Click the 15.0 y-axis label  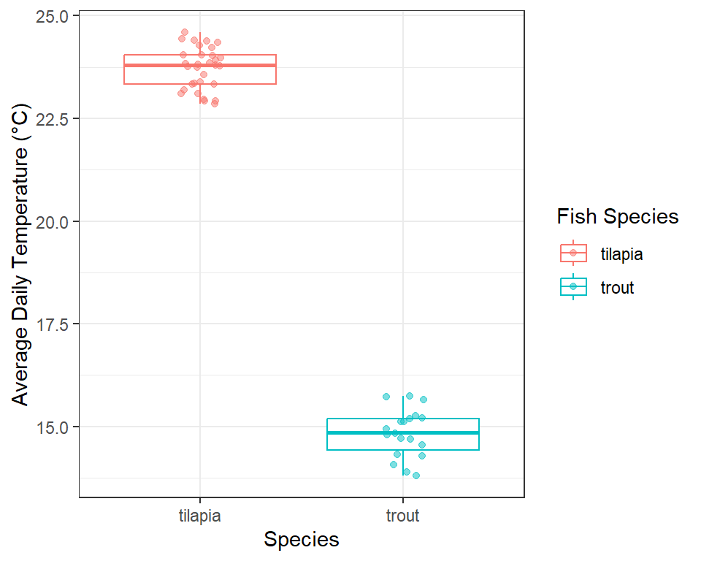coord(52,427)
